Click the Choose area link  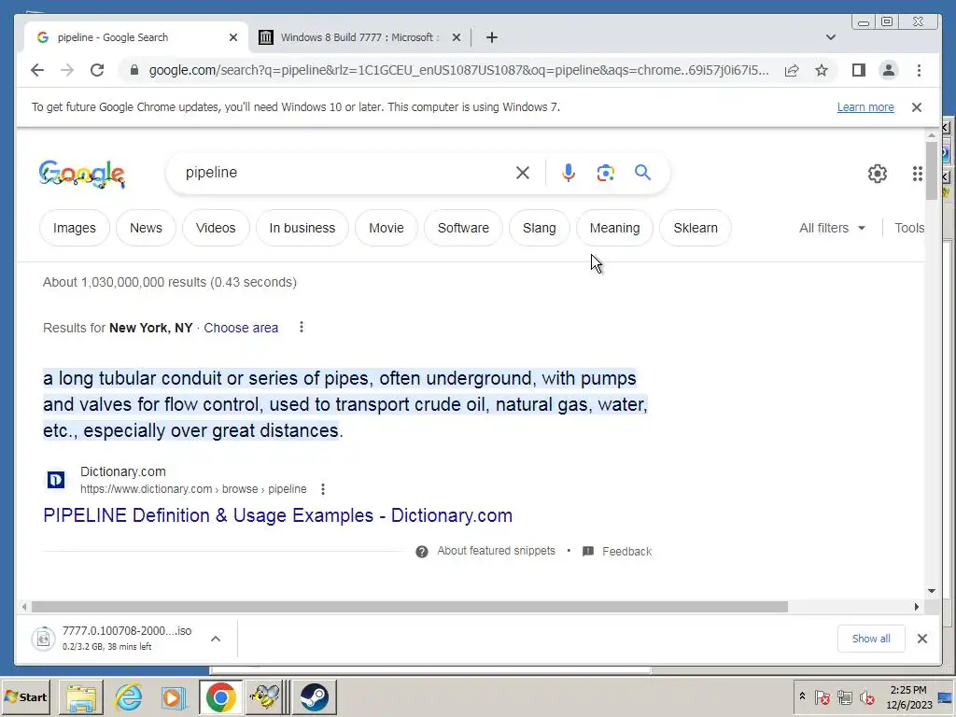pos(241,328)
